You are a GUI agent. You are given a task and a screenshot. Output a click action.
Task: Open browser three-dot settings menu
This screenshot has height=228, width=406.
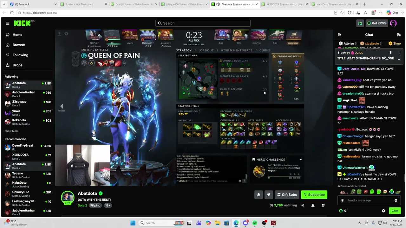(381, 13)
